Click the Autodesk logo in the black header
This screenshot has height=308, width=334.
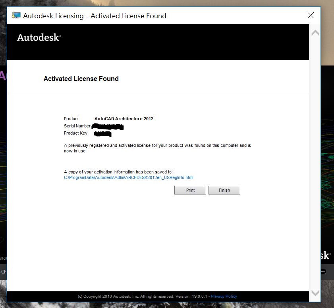coord(38,38)
